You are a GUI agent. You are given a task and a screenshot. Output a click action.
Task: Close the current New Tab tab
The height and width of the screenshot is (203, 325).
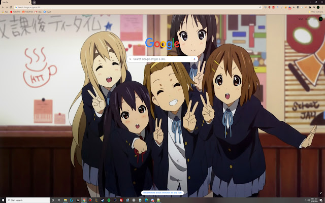click(x=29, y=2)
